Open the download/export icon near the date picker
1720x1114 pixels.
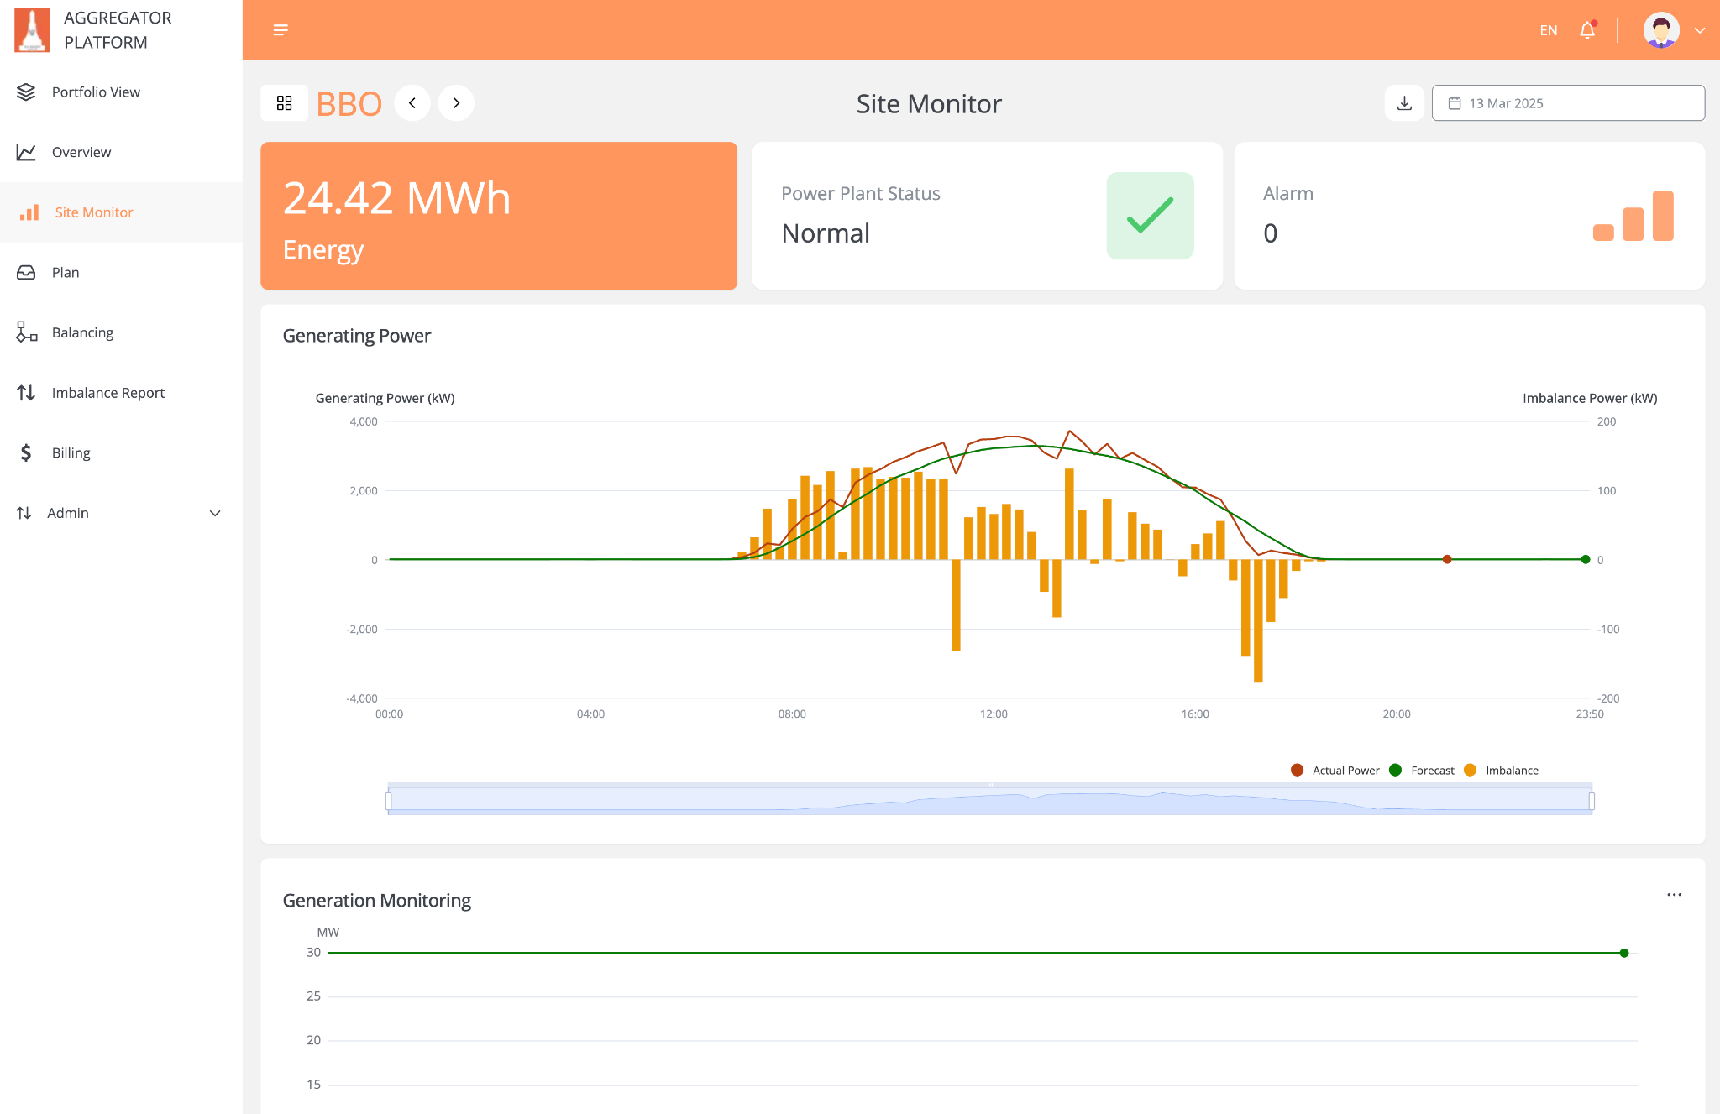[1403, 102]
